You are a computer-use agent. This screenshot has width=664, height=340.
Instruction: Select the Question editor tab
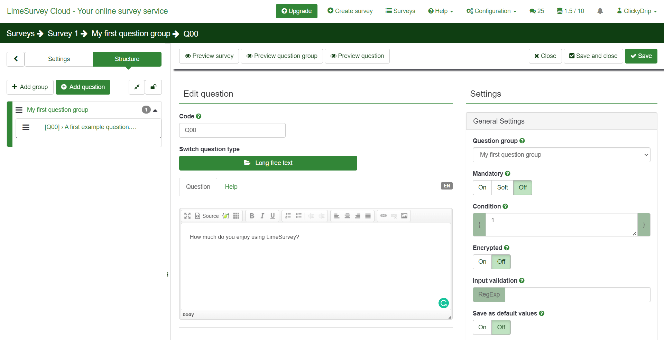point(198,187)
